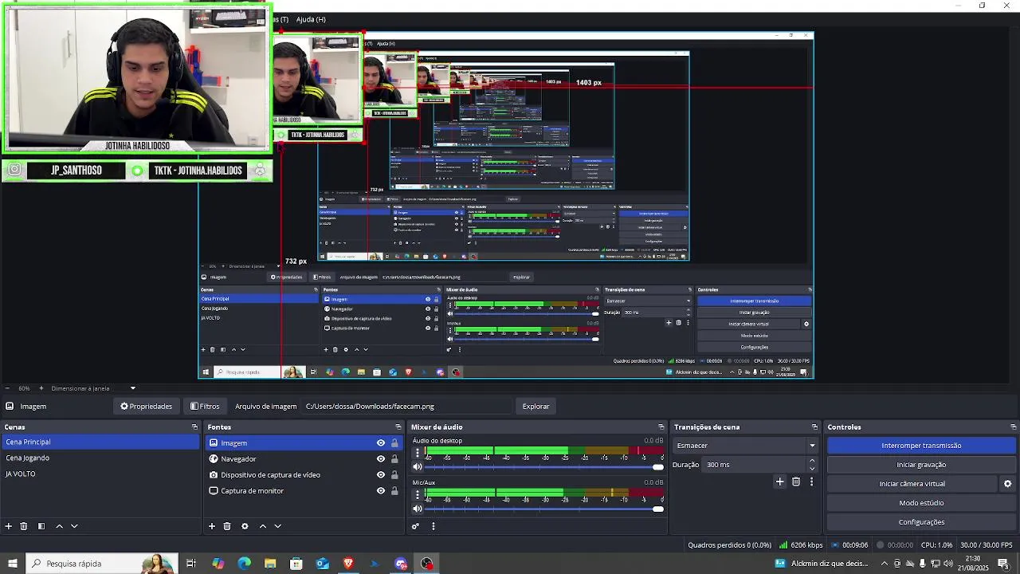The image size is (1020, 574).
Task: Open Microsoft Edge in the taskbar
Action: click(x=244, y=564)
